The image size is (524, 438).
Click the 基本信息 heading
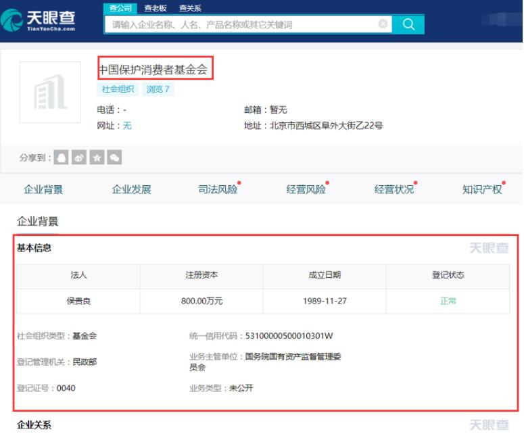[x=34, y=248]
